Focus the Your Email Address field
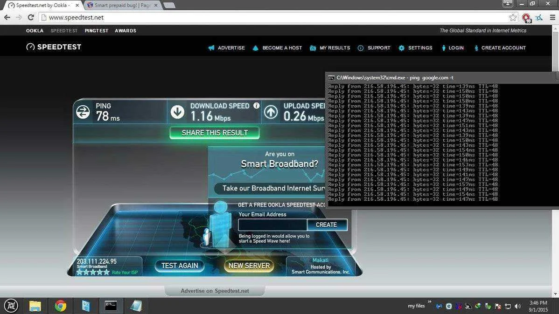The width and height of the screenshot is (559, 314). [273, 225]
